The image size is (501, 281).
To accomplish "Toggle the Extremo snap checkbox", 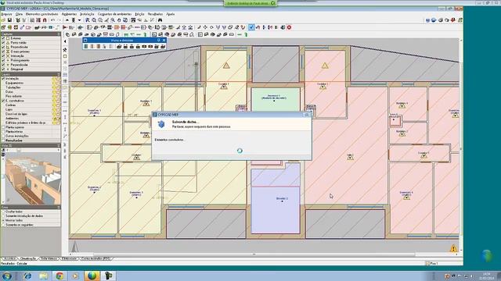I will point(3,38).
